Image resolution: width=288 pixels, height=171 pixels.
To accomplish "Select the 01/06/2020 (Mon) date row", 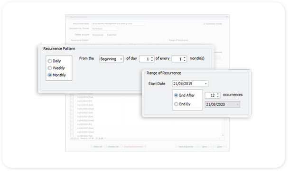I will point(85,128).
